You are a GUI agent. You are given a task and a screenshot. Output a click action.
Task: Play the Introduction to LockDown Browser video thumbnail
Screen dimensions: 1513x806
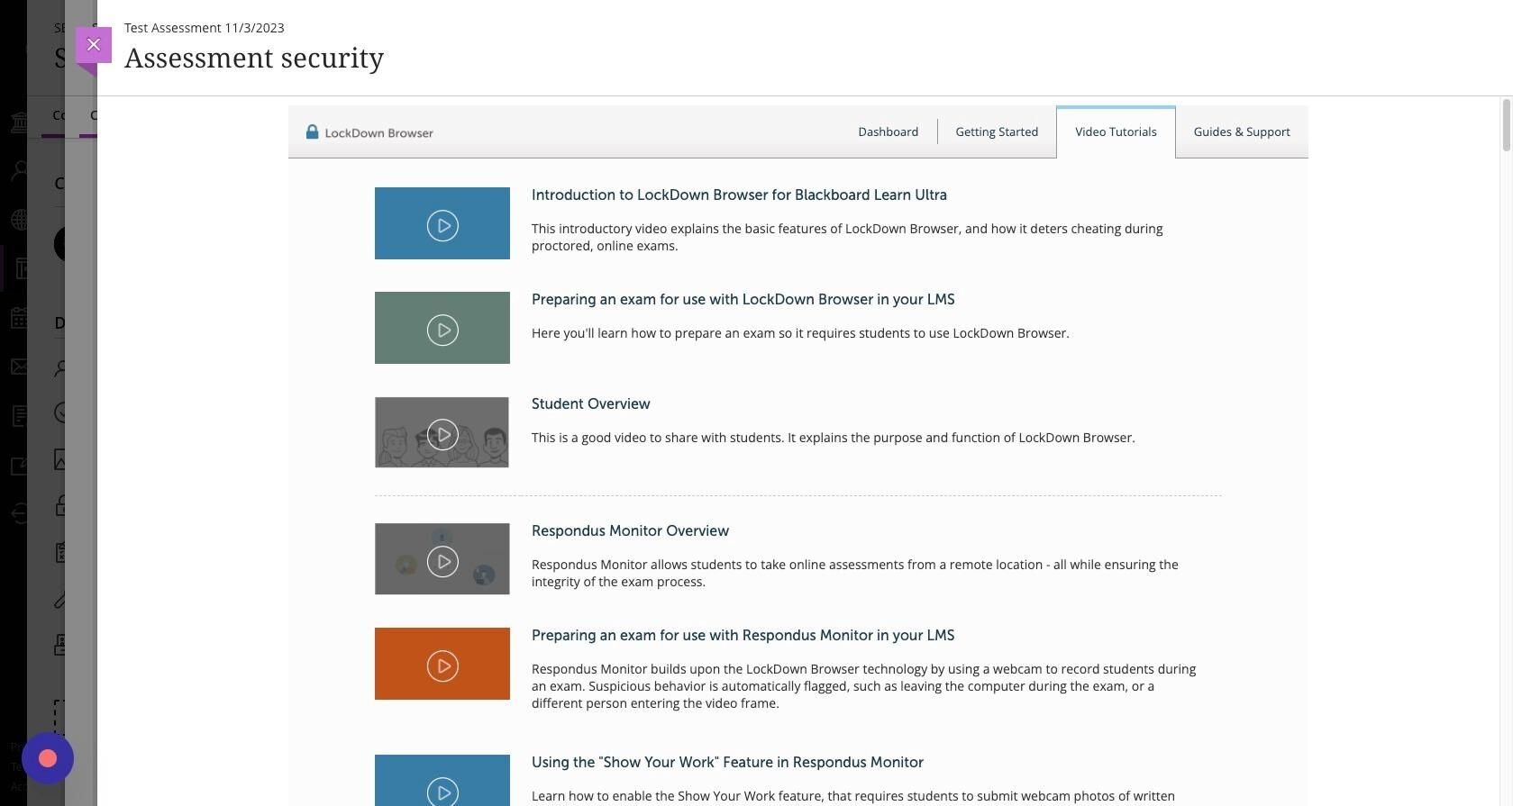(442, 223)
